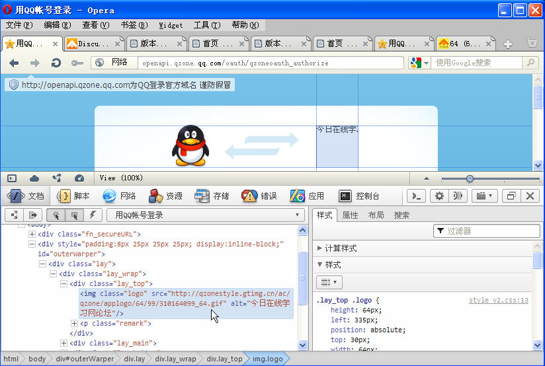Open the 控制台 console panel
The image size is (545, 366).
pyautogui.click(x=359, y=196)
